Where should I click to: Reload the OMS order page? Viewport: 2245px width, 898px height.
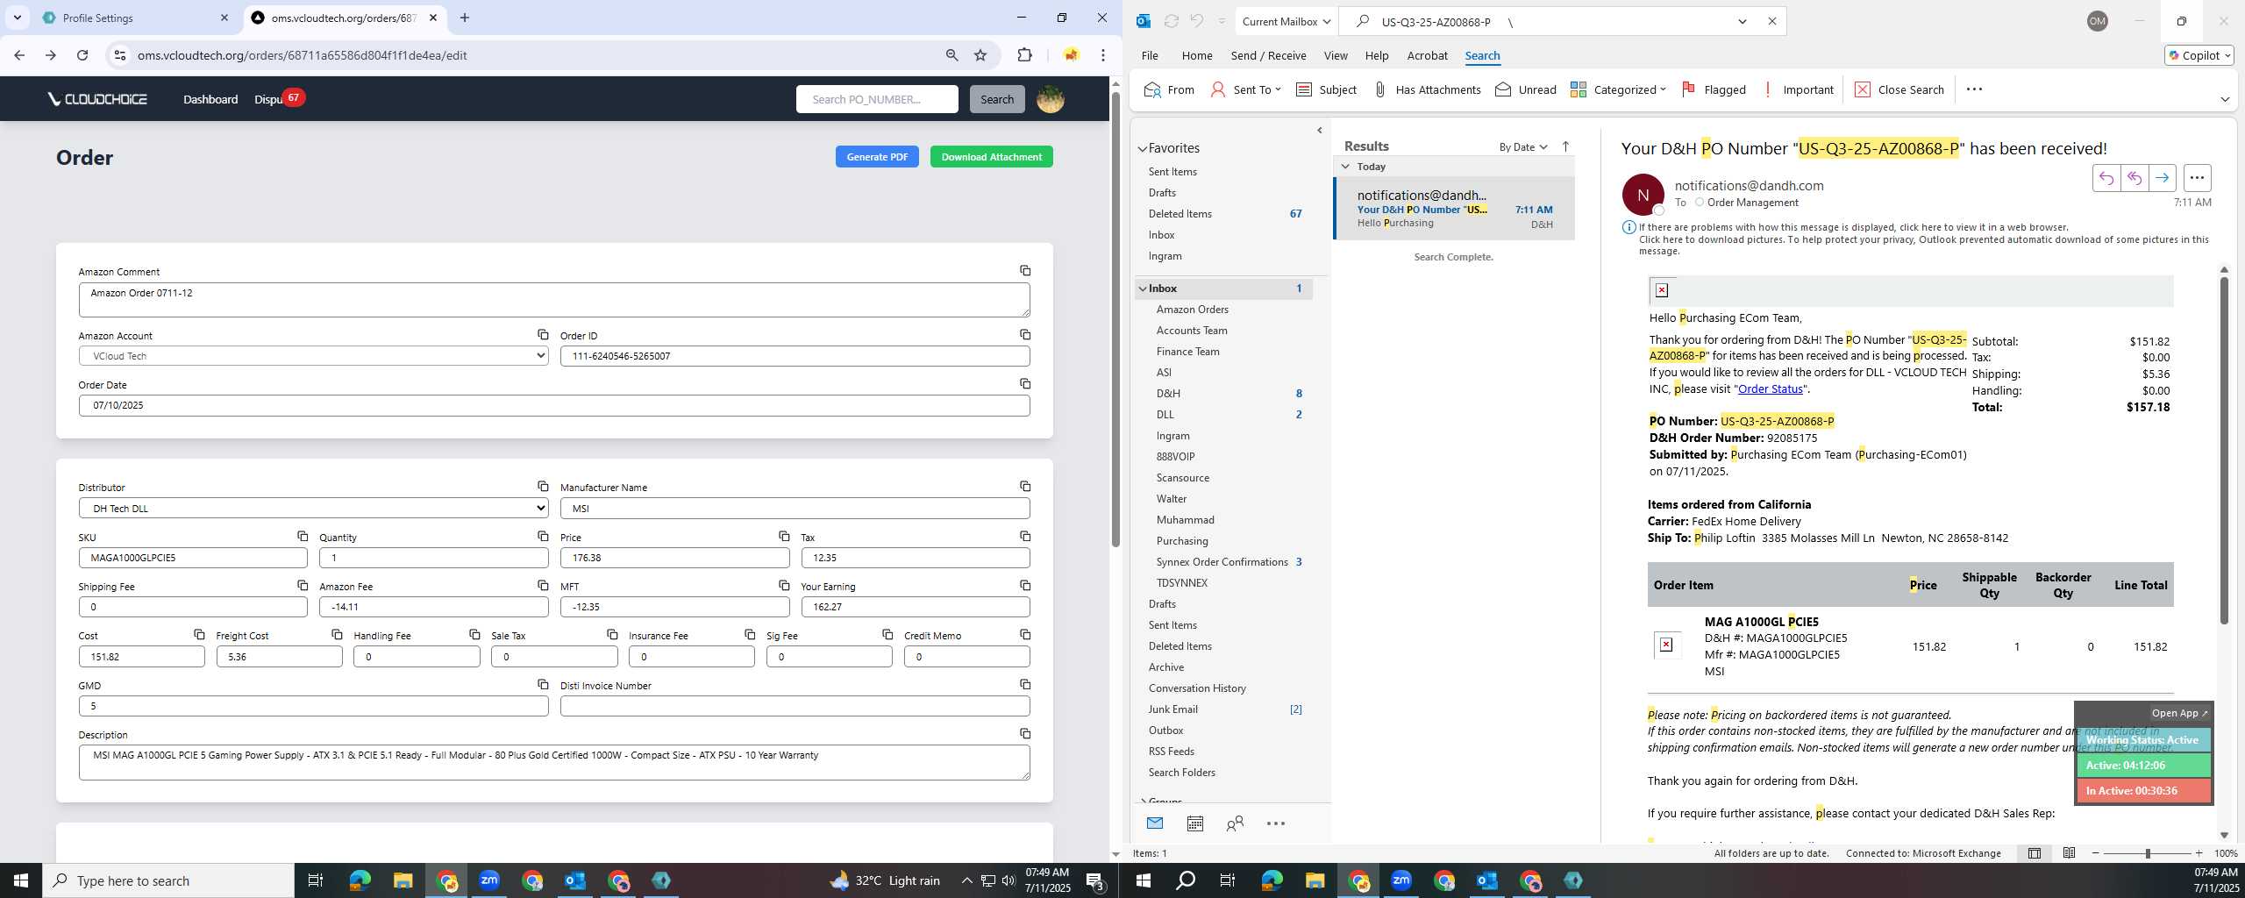tap(82, 55)
